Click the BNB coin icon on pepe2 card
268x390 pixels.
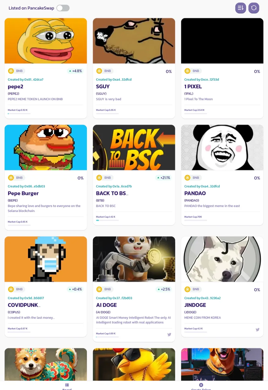11,71
